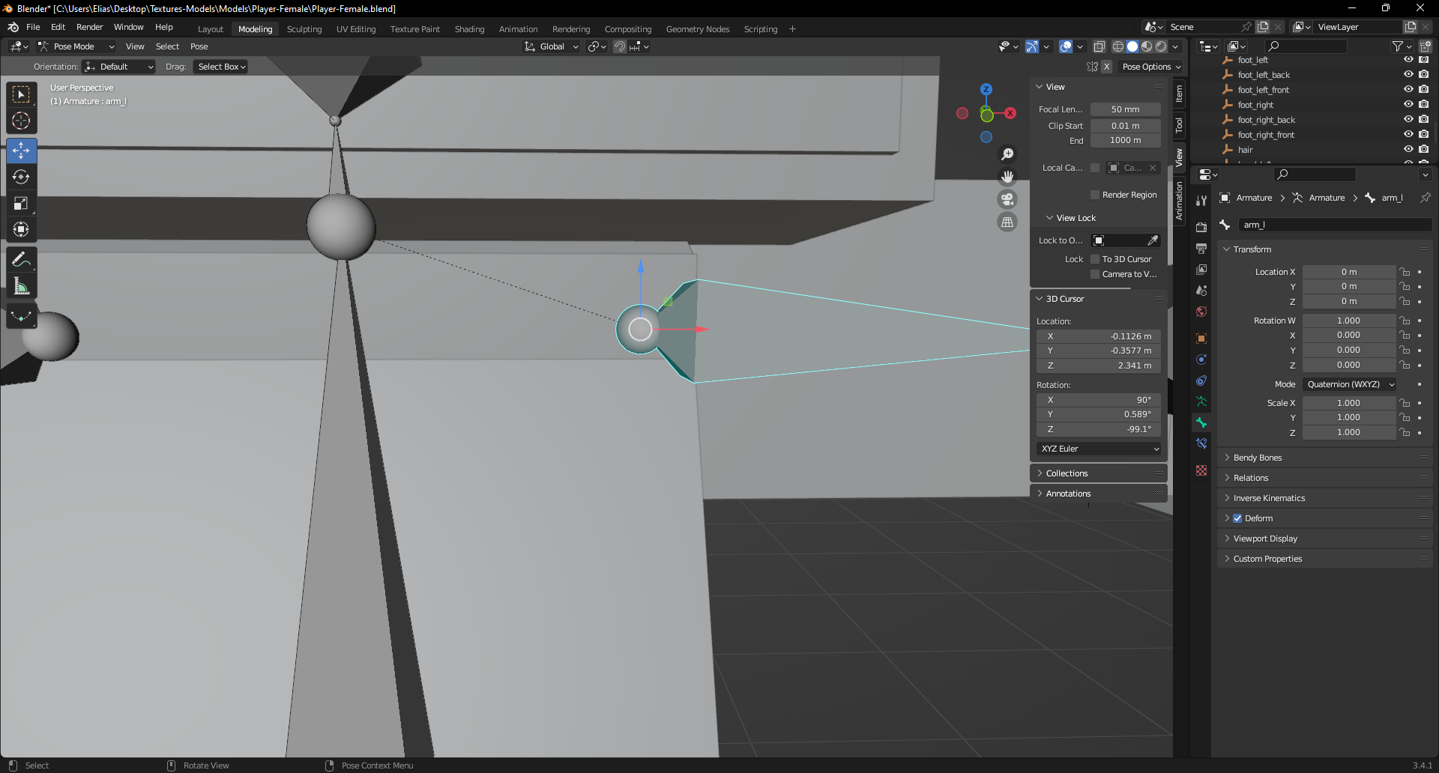
Task: Select the Rotate tool
Action: 21,178
